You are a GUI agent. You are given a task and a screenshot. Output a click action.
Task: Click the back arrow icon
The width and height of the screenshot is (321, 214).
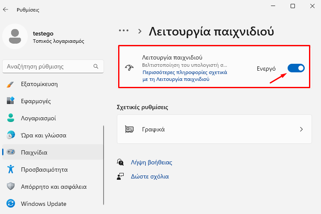tap(6, 9)
